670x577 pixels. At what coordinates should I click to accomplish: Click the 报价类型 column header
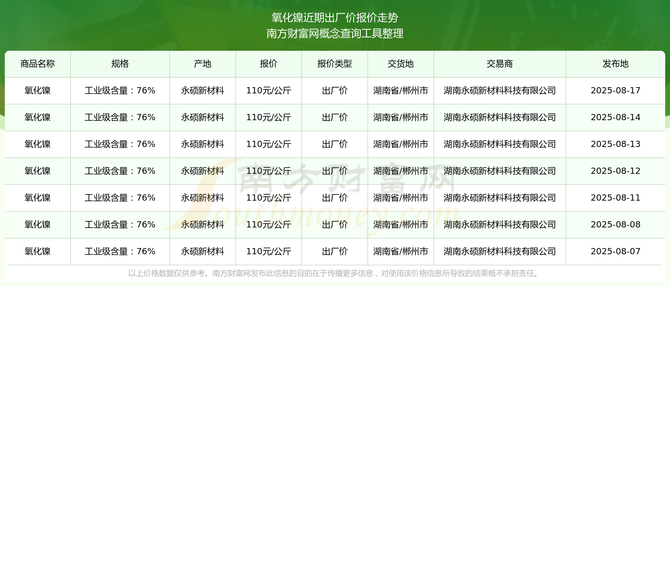tap(335, 64)
